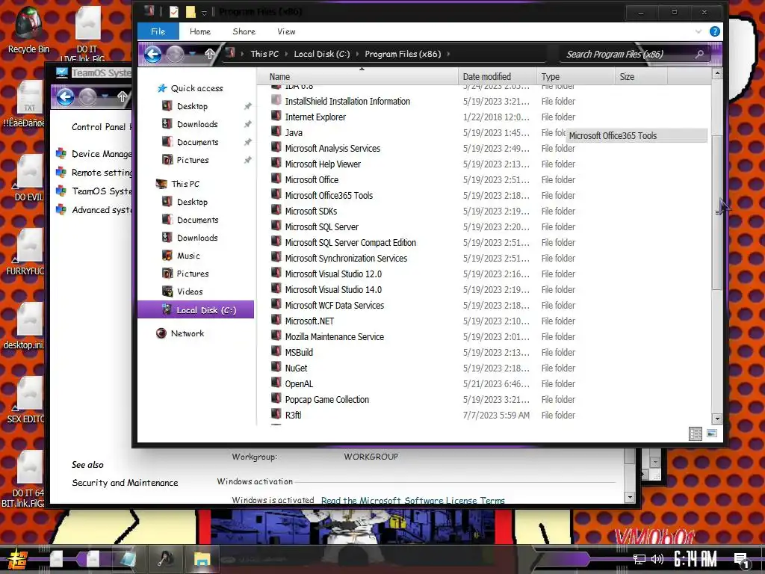765x574 pixels.
Task: Expand breadcrumb chevron after Local Disk (C:)
Action: pyautogui.click(x=357, y=54)
